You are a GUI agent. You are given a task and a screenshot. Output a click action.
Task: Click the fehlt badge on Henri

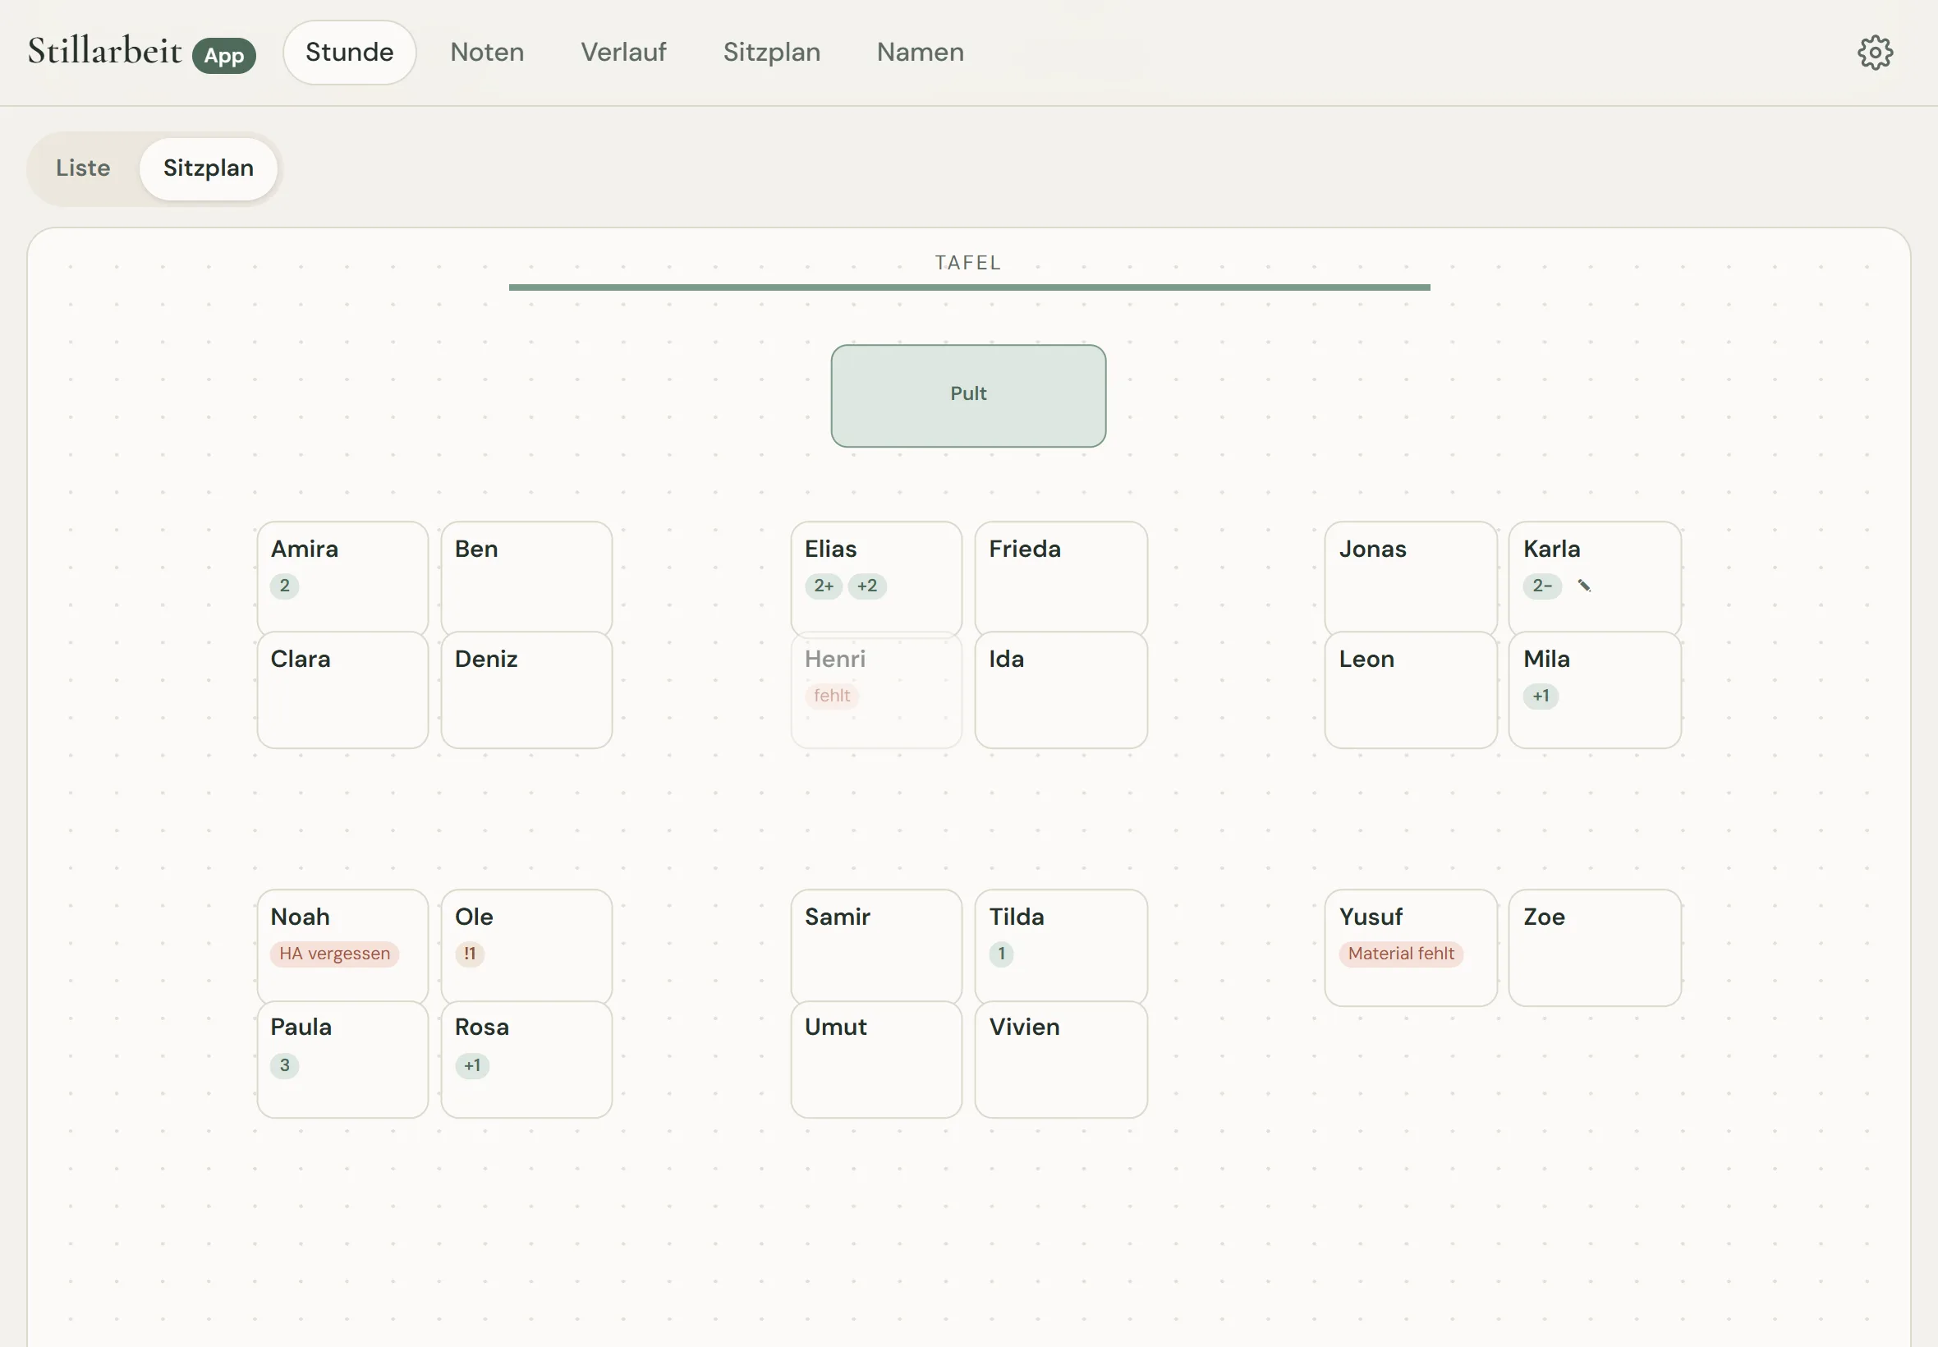tap(832, 696)
